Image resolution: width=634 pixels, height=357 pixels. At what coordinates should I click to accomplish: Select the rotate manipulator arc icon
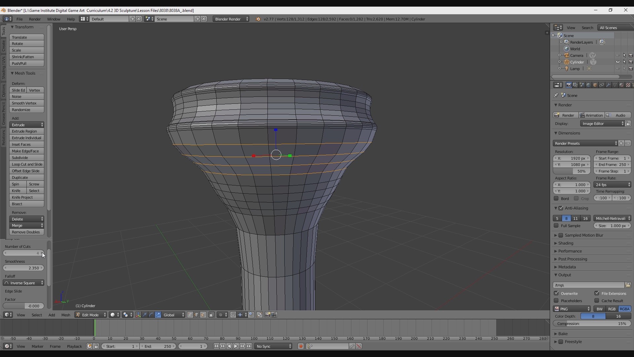point(152,315)
